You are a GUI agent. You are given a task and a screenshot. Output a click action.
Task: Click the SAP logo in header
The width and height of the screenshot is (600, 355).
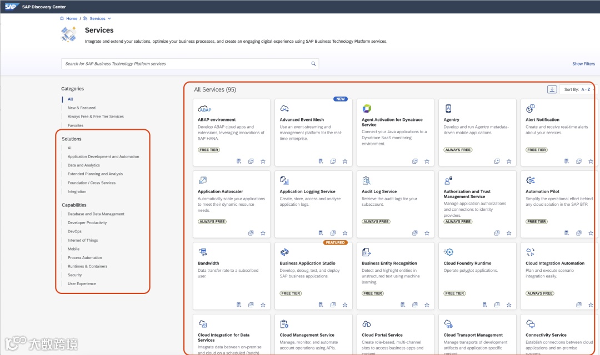point(12,7)
